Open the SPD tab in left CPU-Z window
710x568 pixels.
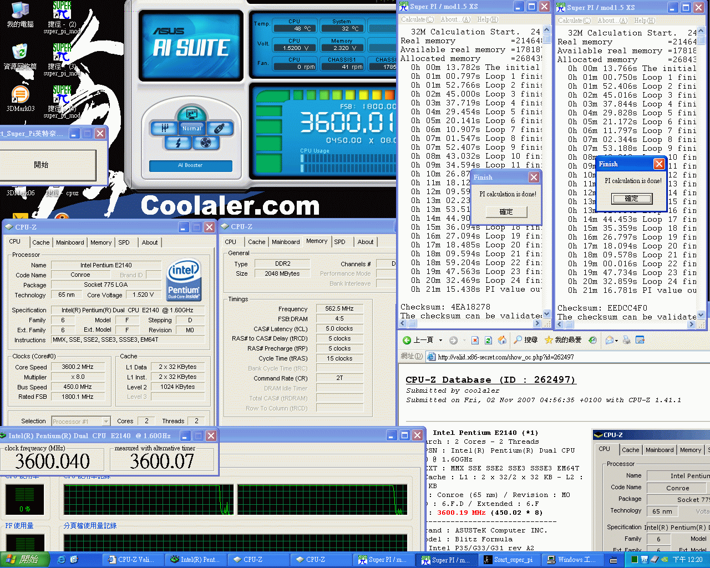pyautogui.click(x=124, y=242)
